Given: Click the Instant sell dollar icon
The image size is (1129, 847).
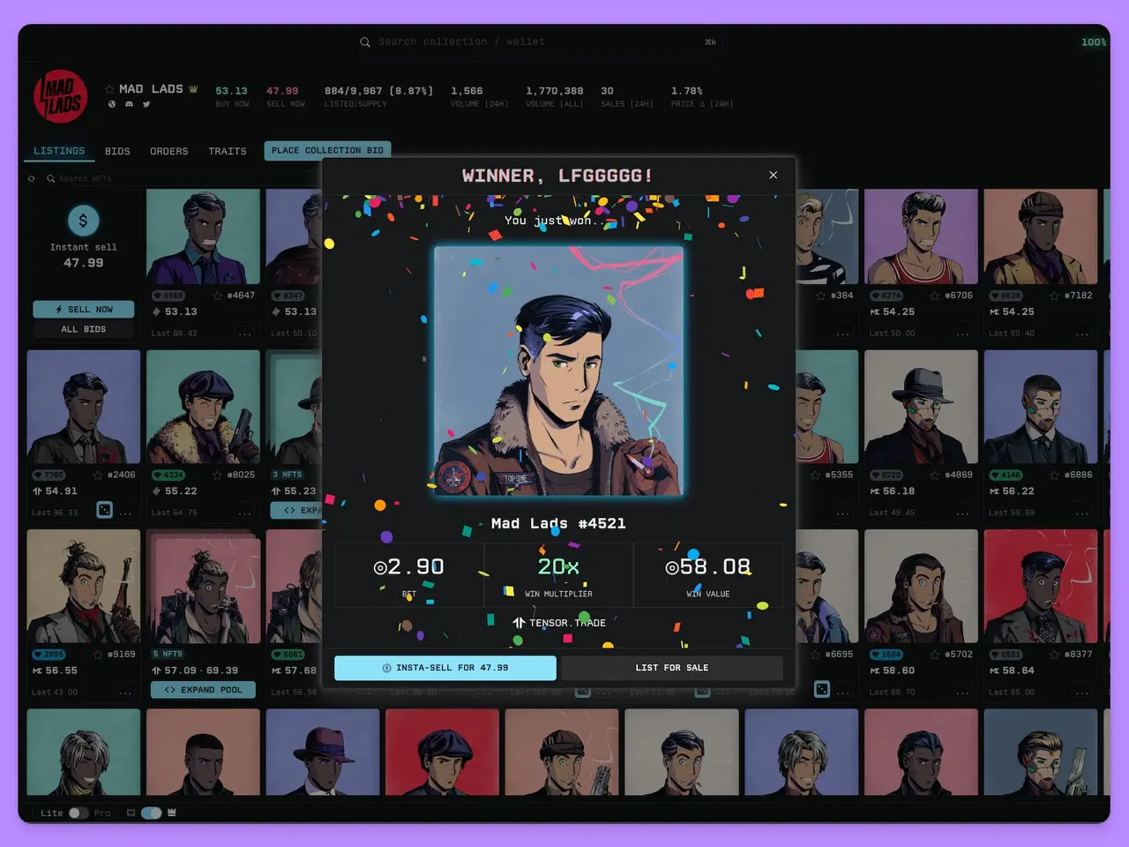Looking at the screenshot, I should [83, 221].
